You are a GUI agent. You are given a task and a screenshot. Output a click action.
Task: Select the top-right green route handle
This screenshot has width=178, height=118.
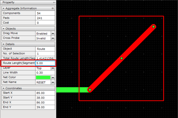(x=153, y=27)
